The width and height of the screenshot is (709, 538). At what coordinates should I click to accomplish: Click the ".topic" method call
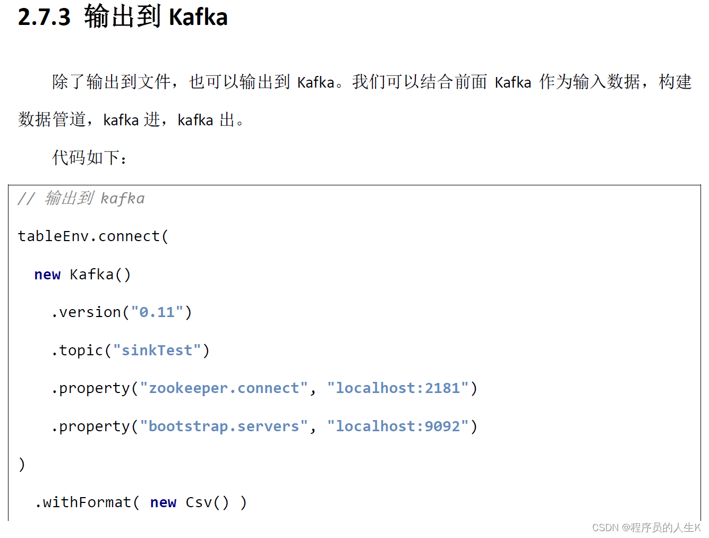[77, 351]
